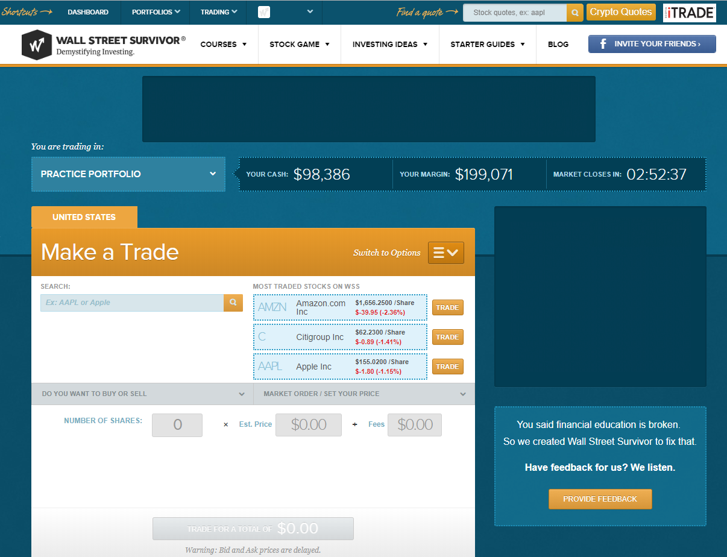The image size is (727, 557).
Task: Click the W portfolio icon in the navbar
Action: [263, 11]
